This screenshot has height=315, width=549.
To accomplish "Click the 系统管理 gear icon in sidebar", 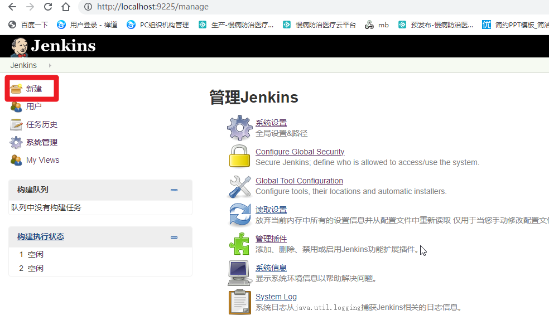I will point(16,143).
